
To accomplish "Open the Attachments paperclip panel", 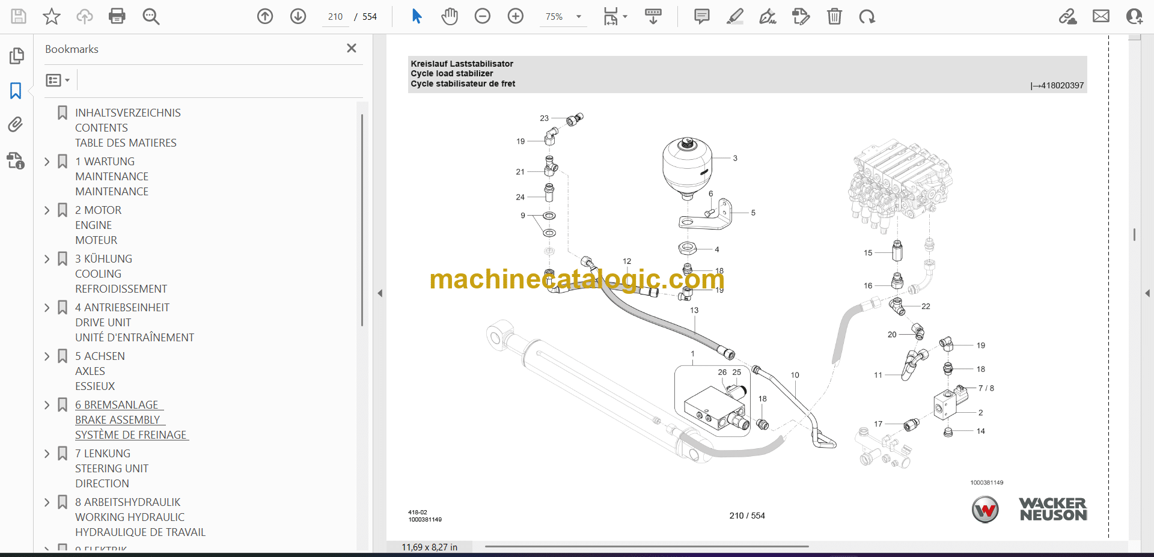I will click(16, 124).
